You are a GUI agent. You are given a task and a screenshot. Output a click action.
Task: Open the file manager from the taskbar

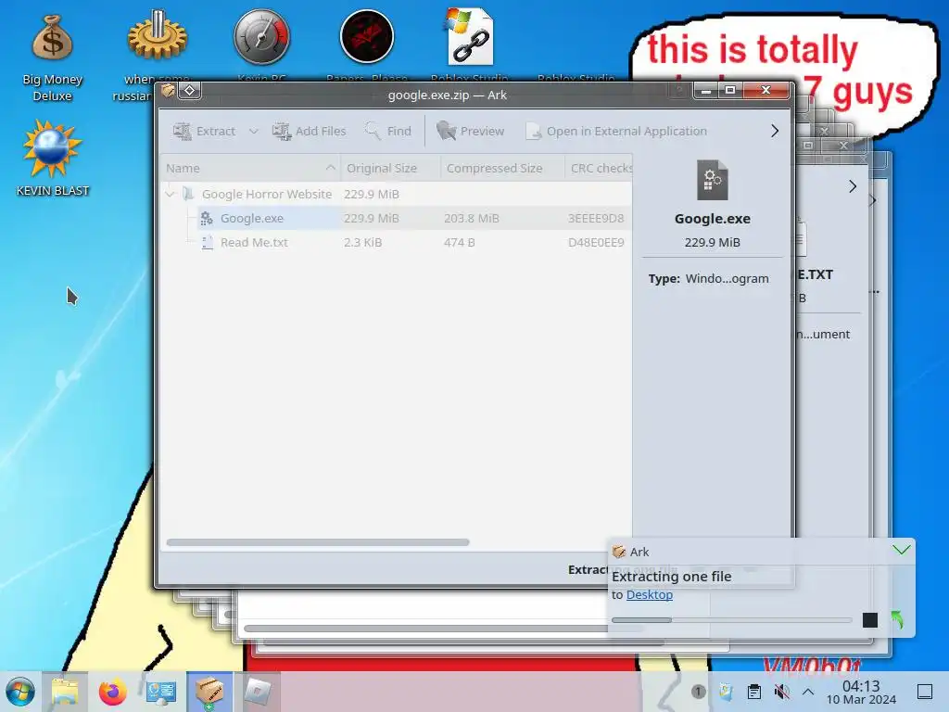[65, 692]
